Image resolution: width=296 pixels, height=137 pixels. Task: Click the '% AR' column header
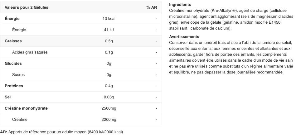151,7
